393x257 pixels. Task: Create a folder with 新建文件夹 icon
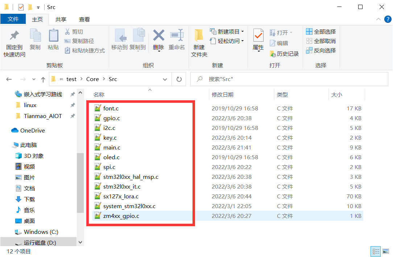[x=198, y=41]
